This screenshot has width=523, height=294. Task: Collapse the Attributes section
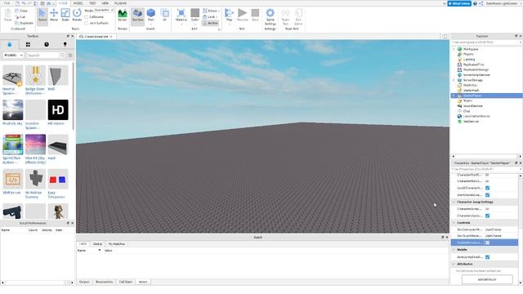(x=454, y=264)
